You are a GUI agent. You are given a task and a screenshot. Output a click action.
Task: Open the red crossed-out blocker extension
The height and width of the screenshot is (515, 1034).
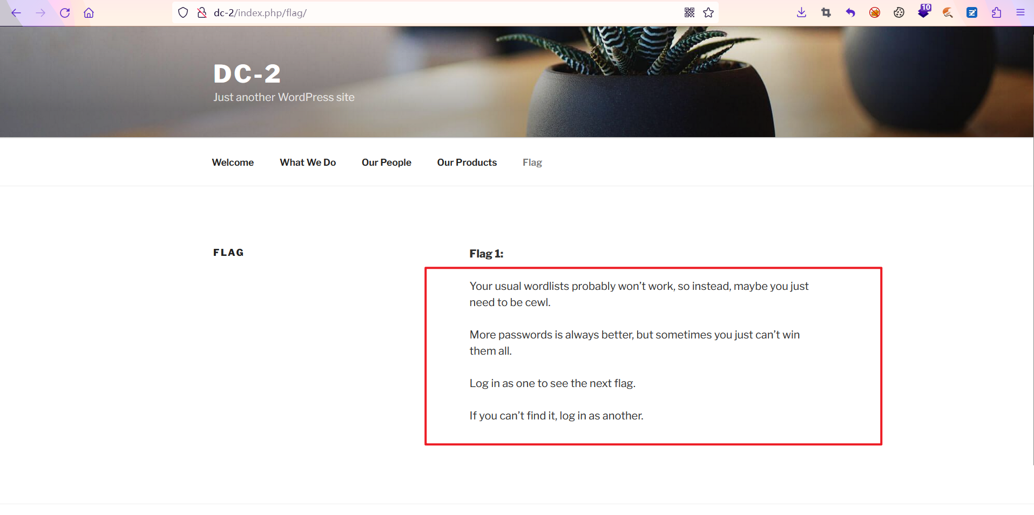(875, 12)
